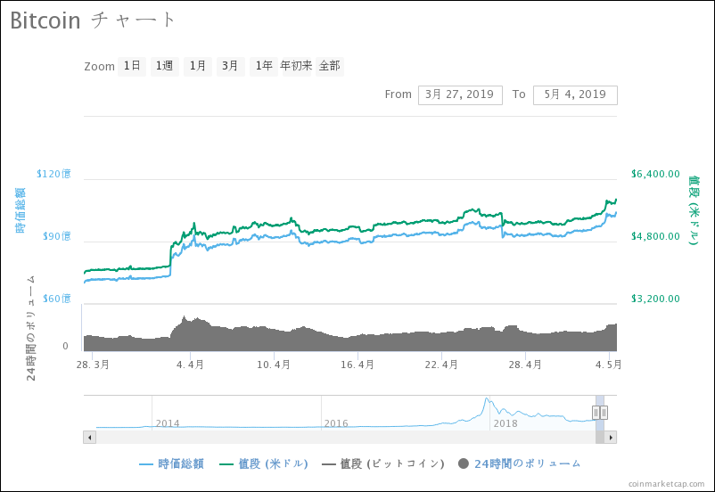Click the 10. 4月 x-axis label

(274, 365)
